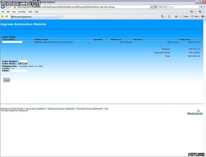Open the Tools menu in menu bar
Image resolution: width=206 pixels, height=157 pixels.
[30, 12]
